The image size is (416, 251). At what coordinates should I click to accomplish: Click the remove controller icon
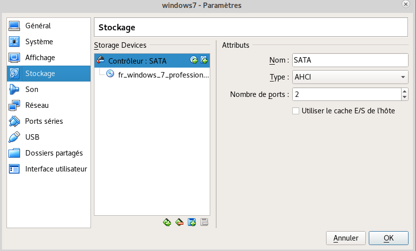coord(179,223)
